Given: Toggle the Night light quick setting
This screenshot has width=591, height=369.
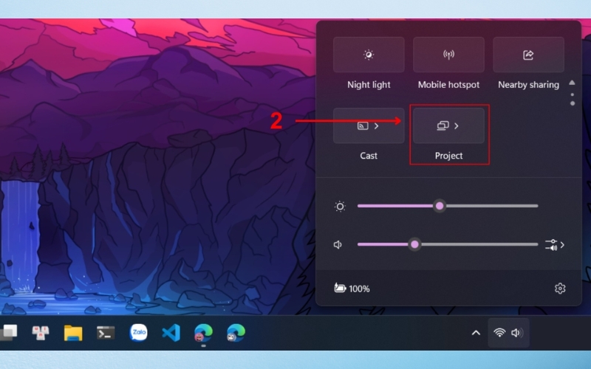Looking at the screenshot, I should pos(369,55).
